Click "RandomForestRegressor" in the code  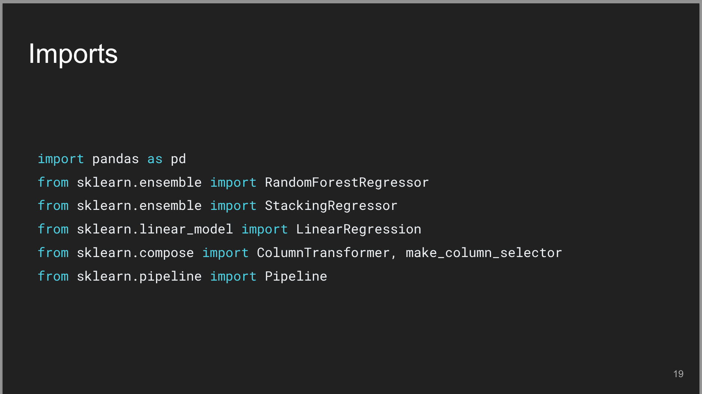click(x=347, y=183)
